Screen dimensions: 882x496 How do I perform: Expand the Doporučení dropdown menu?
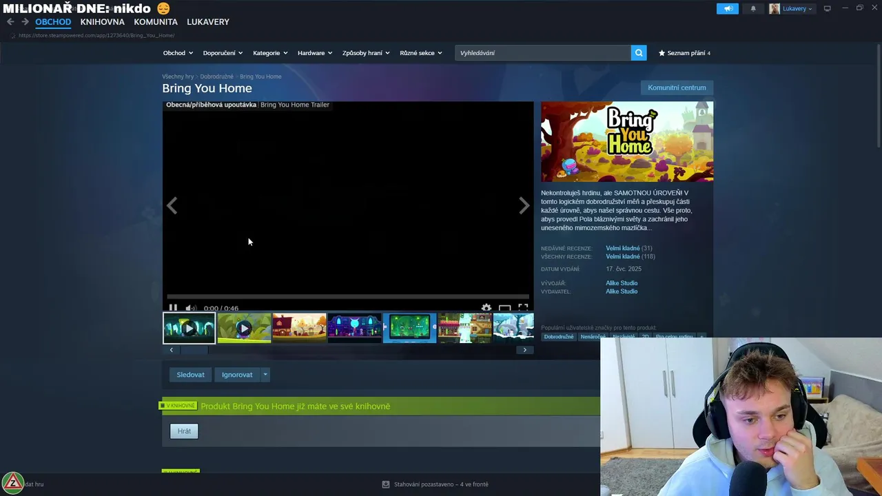point(223,53)
